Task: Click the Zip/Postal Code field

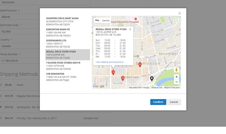Action: pyautogui.click(x=20, y=31)
